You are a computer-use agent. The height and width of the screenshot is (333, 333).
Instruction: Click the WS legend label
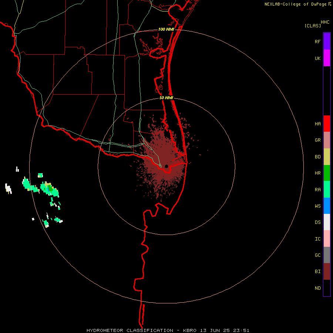click(x=318, y=206)
